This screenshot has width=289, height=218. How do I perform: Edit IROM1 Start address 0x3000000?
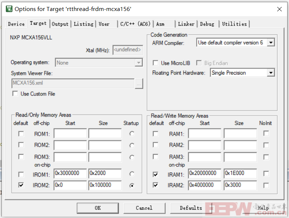click(70, 173)
